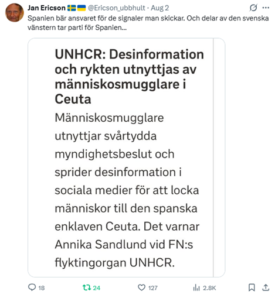Image resolution: width=275 pixels, height=298 pixels.
Task: Open the three-dot more options menu
Action: [266, 8]
